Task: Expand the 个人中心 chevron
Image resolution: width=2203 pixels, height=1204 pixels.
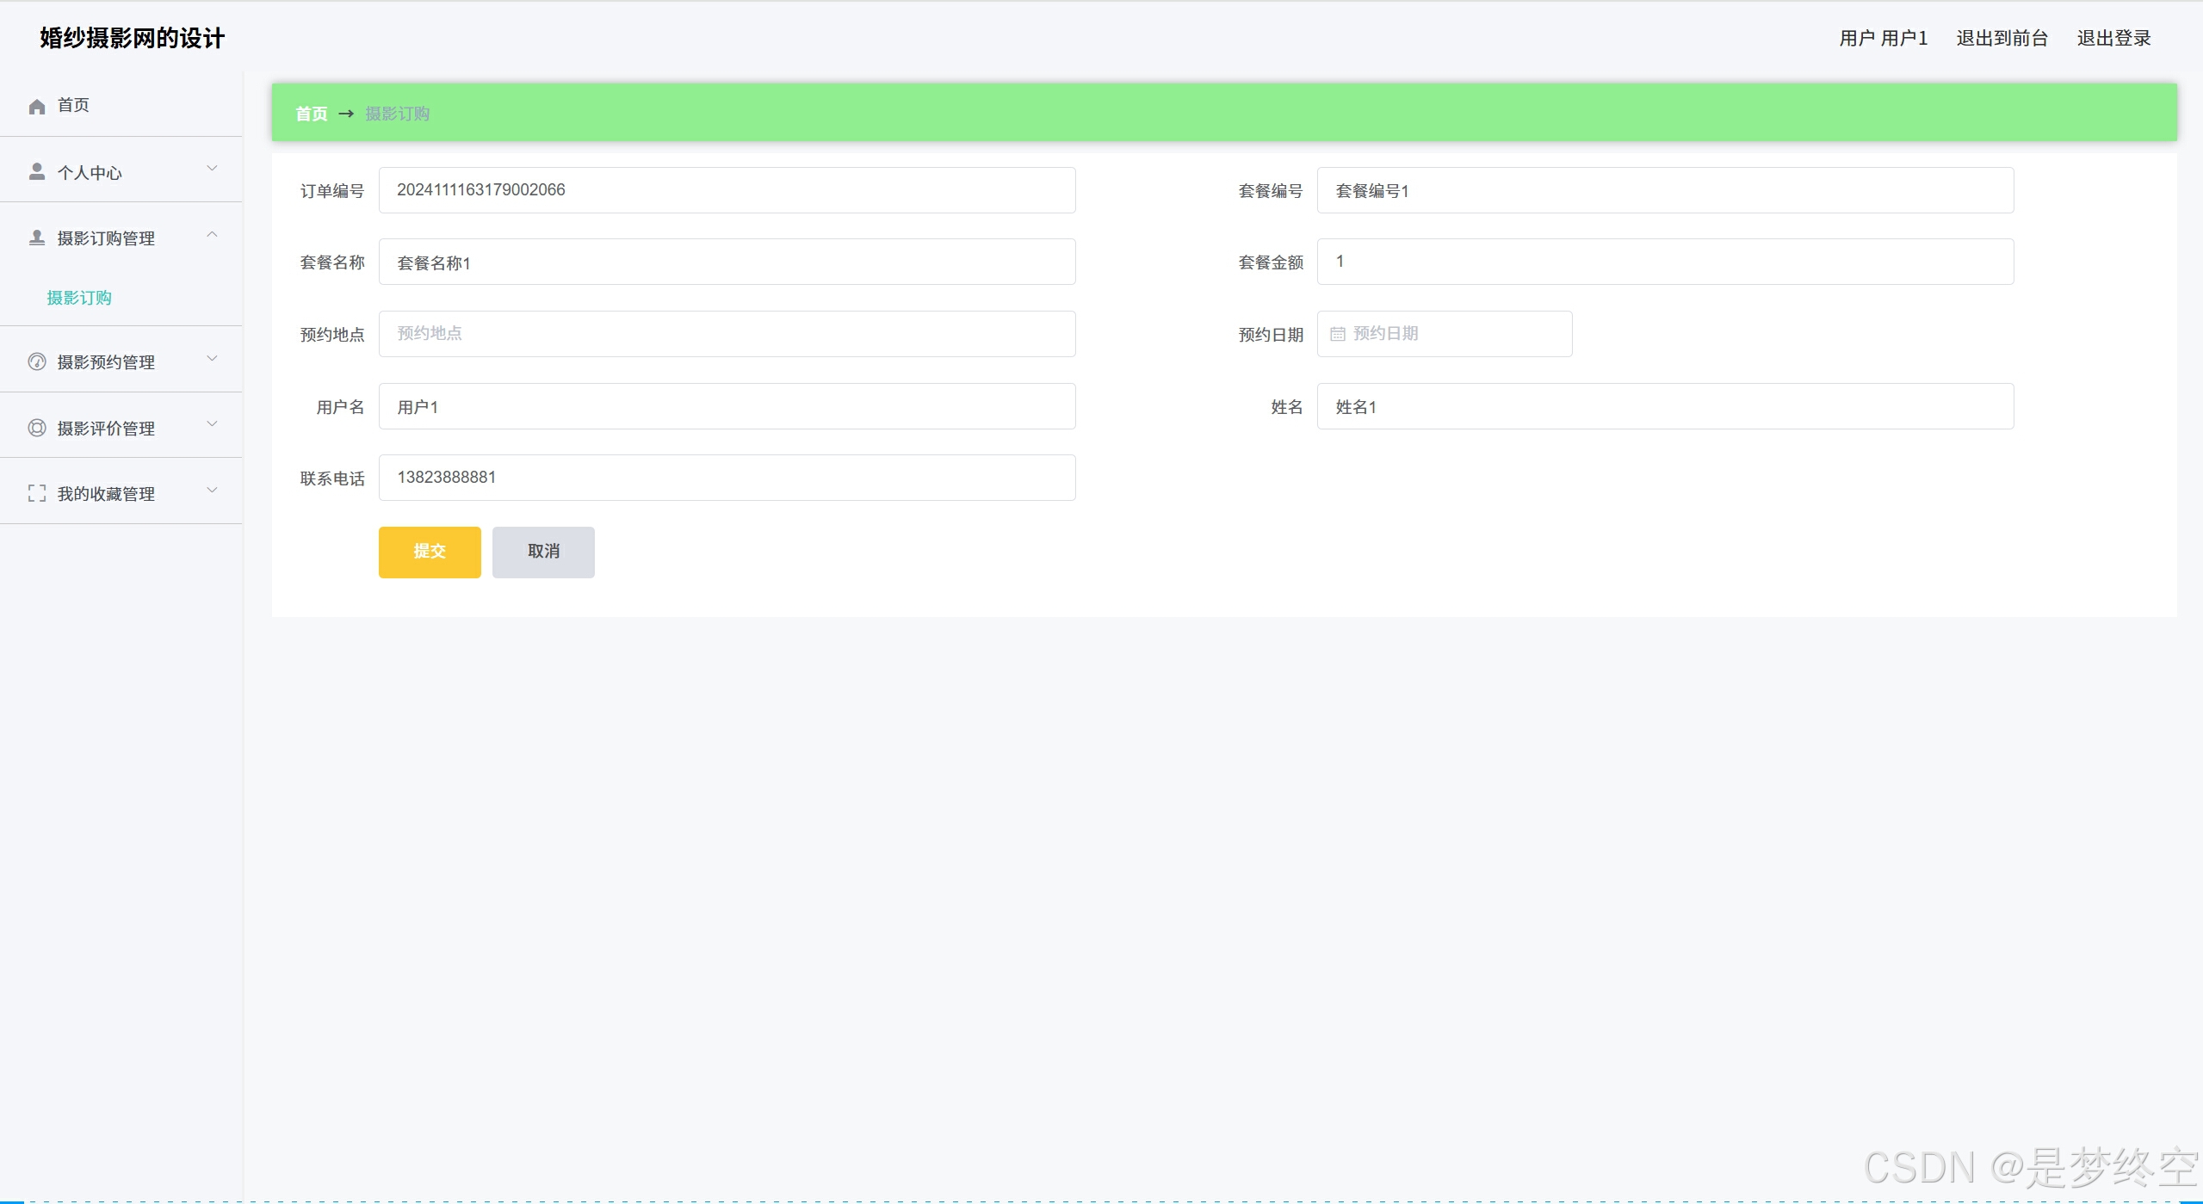Action: tap(212, 169)
